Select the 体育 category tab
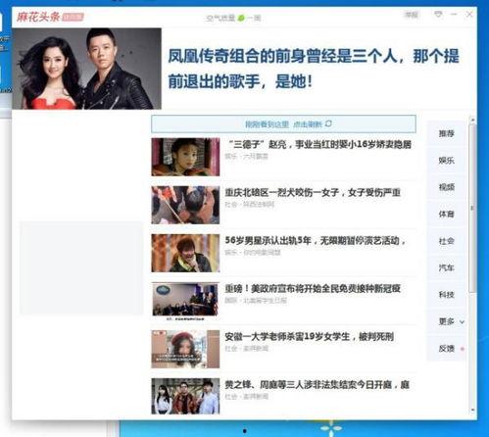Screen dimensions: 489x437 point(446,214)
